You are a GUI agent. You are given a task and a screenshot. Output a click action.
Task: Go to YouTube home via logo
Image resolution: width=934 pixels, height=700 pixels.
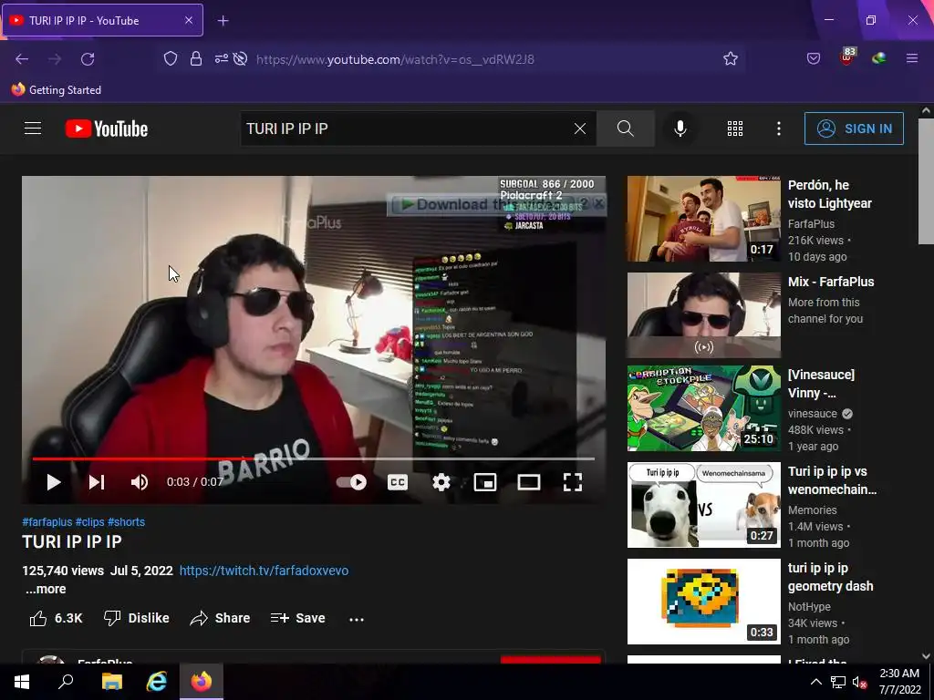click(107, 129)
